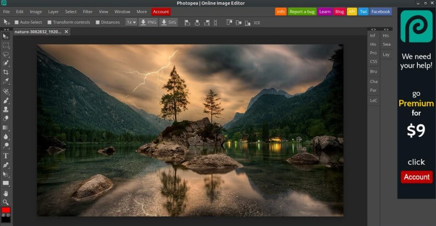The height and width of the screenshot is (226, 436).
Task: Click the black background color swatch
Action: tap(5, 219)
